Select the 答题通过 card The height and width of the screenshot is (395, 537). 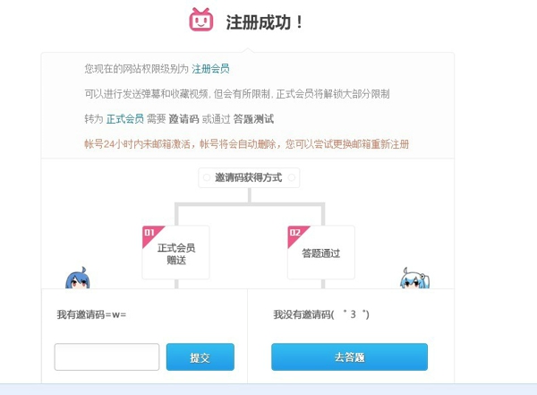(320, 253)
